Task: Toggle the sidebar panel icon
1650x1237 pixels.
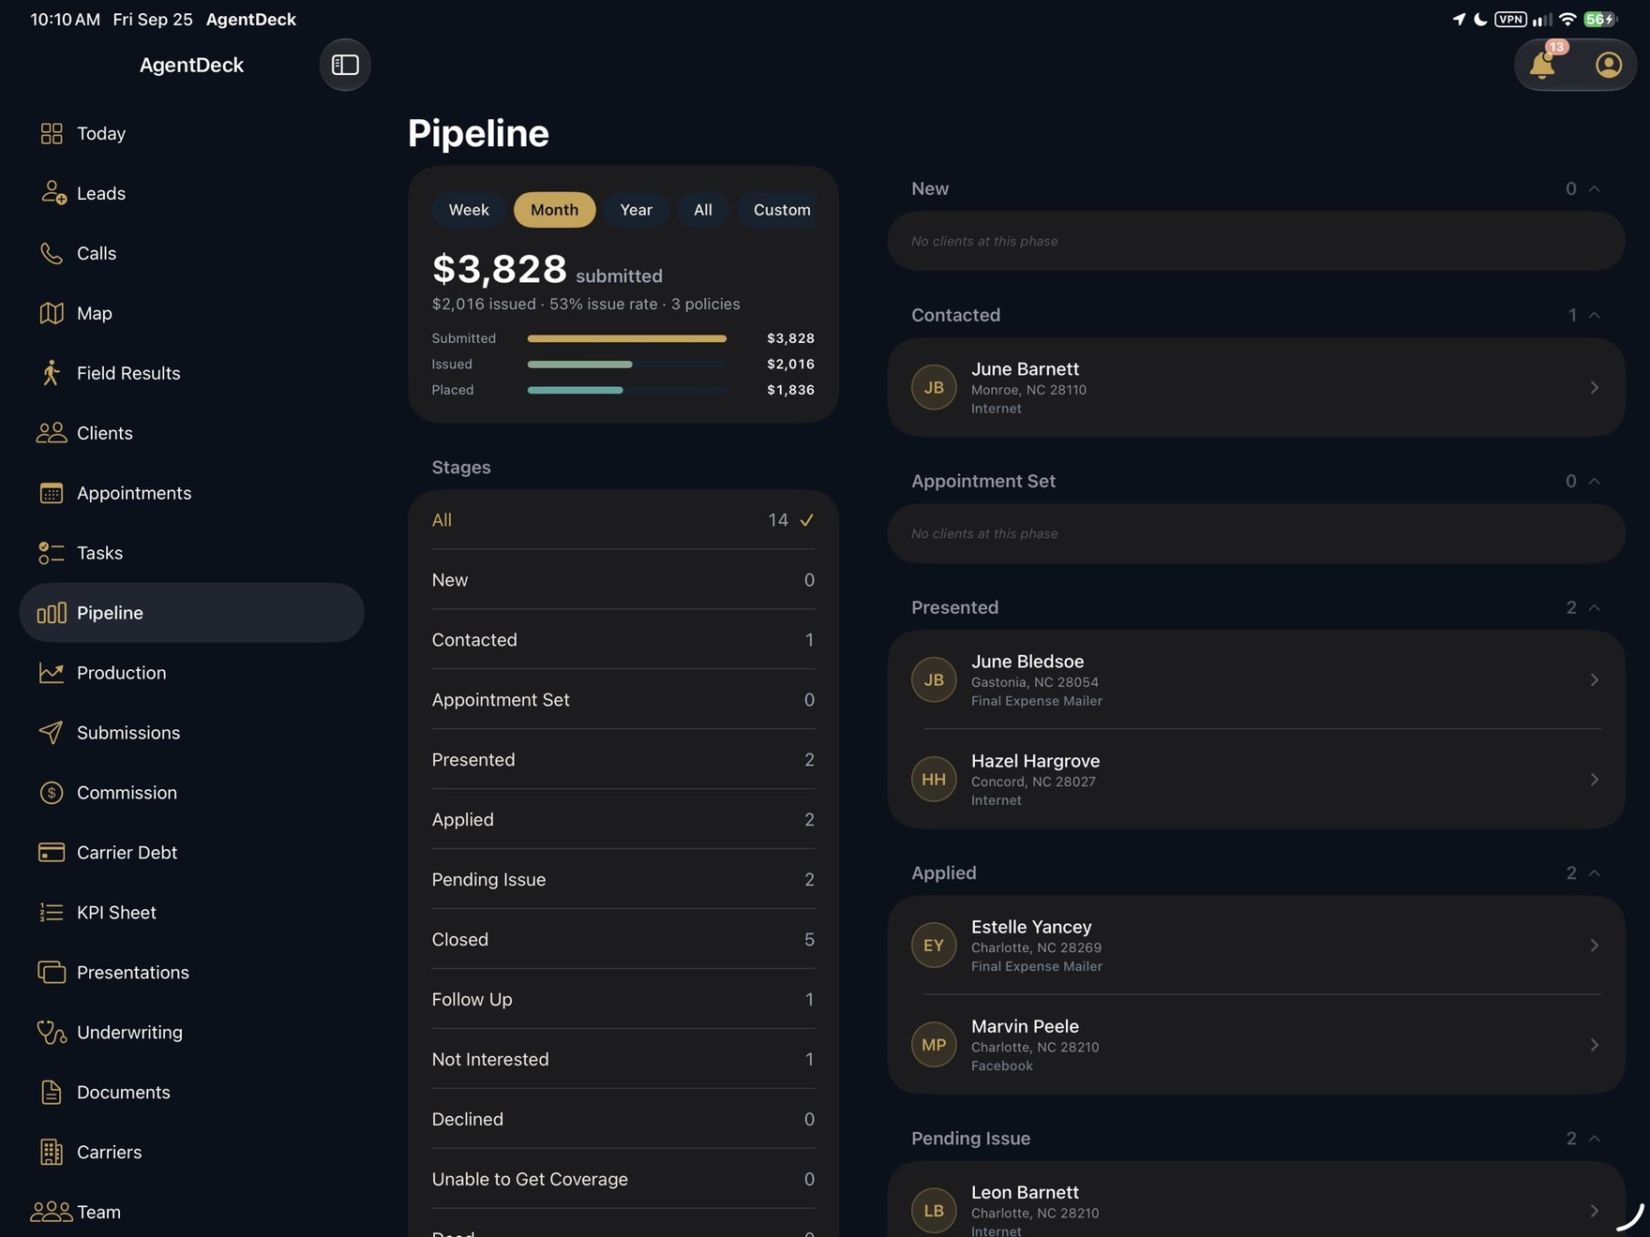Action: coord(345,65)
